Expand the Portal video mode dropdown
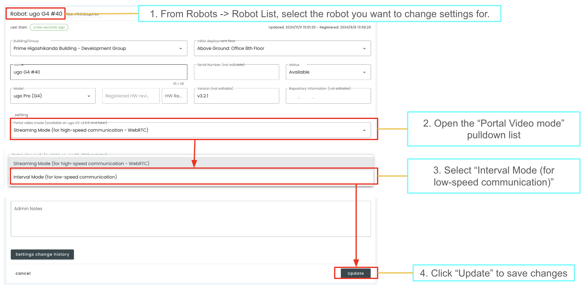 191,130
